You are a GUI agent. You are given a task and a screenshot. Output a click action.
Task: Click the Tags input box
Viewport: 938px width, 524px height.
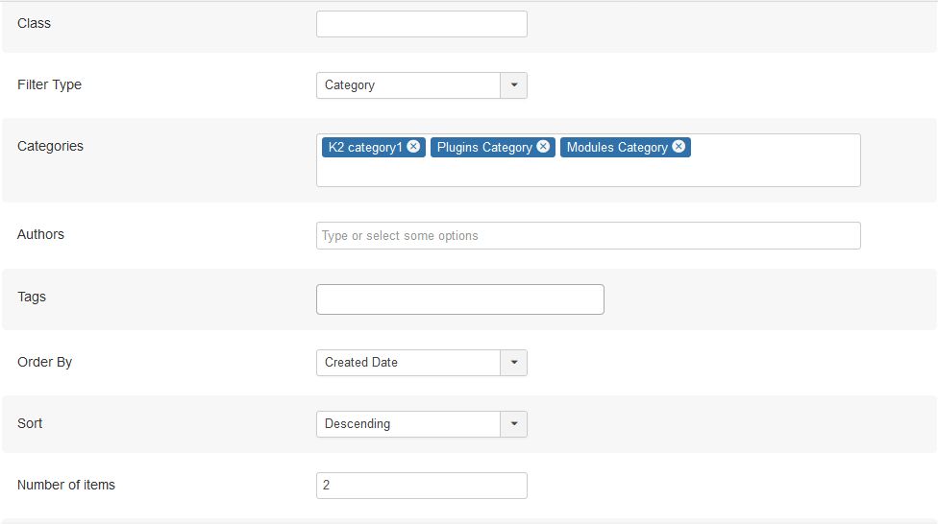[459, 299]
